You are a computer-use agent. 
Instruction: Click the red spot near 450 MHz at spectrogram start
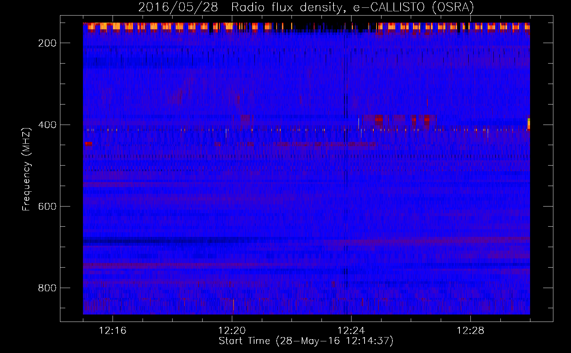pos(89,143)
